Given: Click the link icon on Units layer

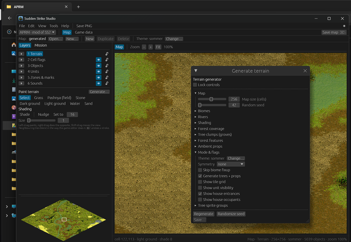Looking at the screenshot, I should (107, 72).
